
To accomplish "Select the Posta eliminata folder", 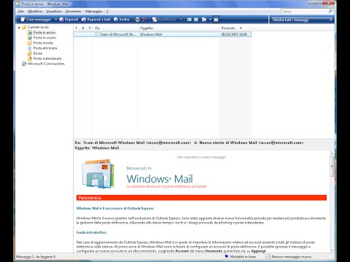I will click(x=45, y=48).
